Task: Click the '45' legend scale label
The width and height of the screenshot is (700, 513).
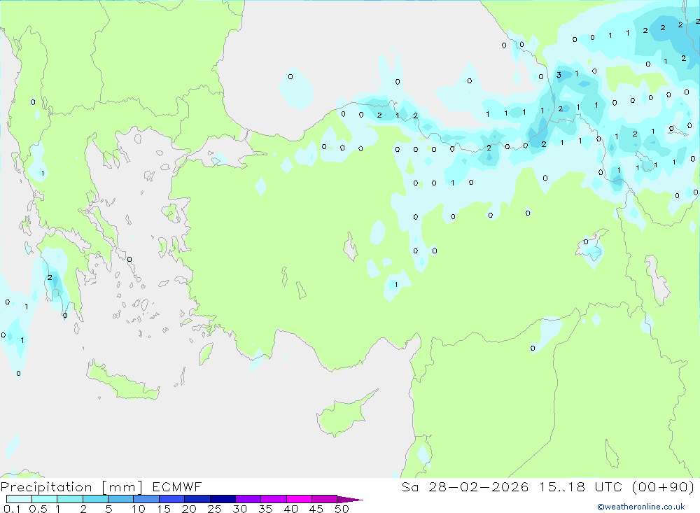Action: pyautogui.click(x=316, y=509)
